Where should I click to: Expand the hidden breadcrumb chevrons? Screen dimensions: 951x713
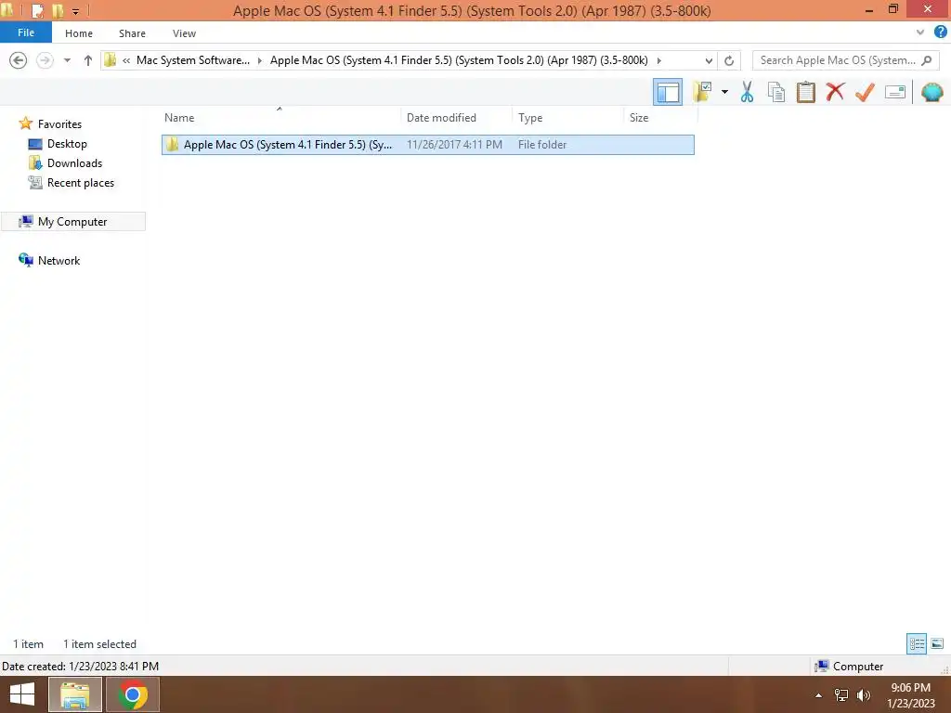coord(126,60)
